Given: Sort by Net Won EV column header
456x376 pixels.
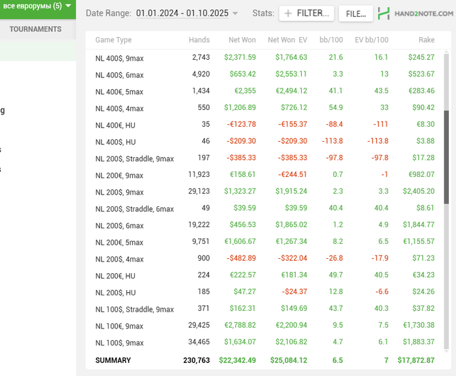Looking at the screenshot, I should 287,40.
